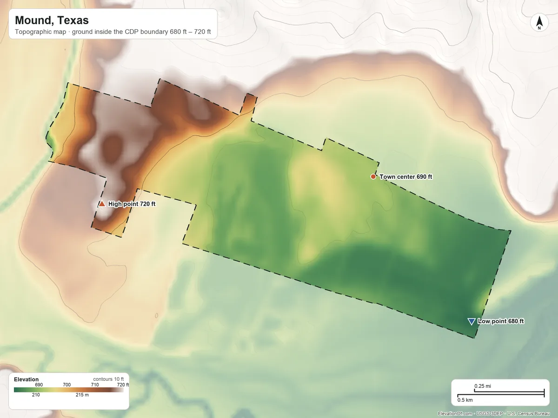The height and width of the screenshot is (418, 558).
Task: Click the 210 meter label in legend
Action: [x=36, y=395]
